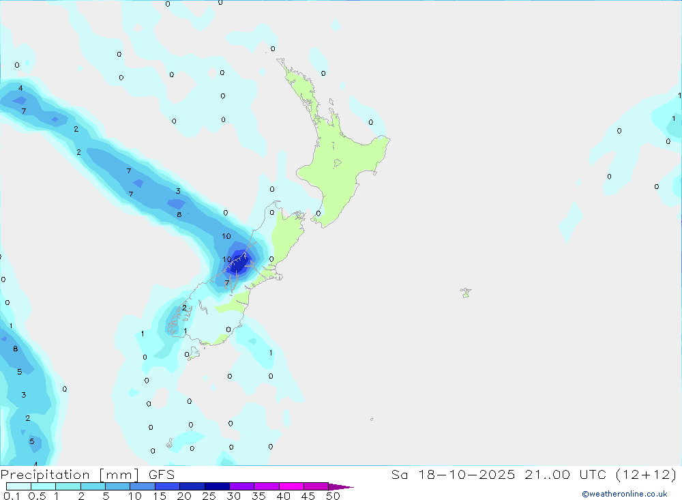Open the weatheronline.co.uk link

[625, 494]
